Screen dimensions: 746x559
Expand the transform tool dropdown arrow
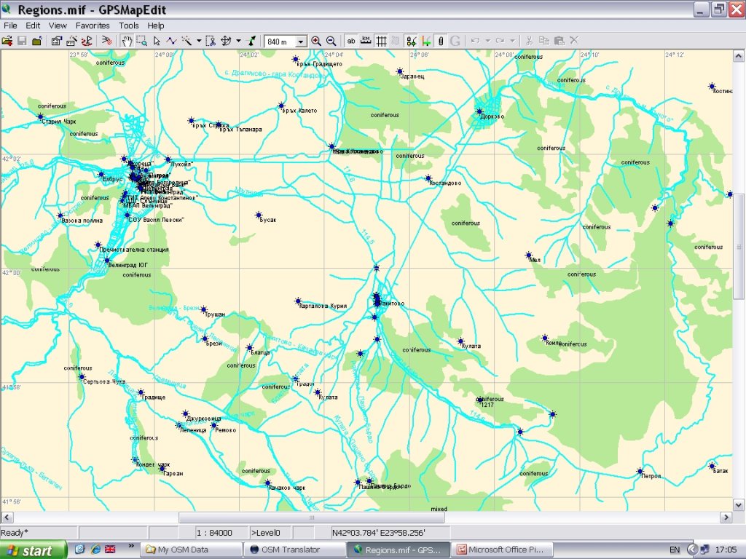tap(238, 41)
